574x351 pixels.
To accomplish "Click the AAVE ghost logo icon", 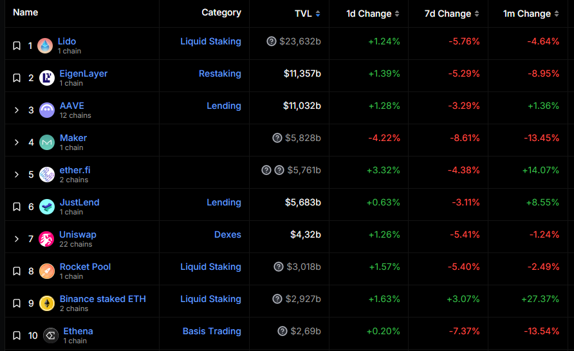I will coord(46,110).
